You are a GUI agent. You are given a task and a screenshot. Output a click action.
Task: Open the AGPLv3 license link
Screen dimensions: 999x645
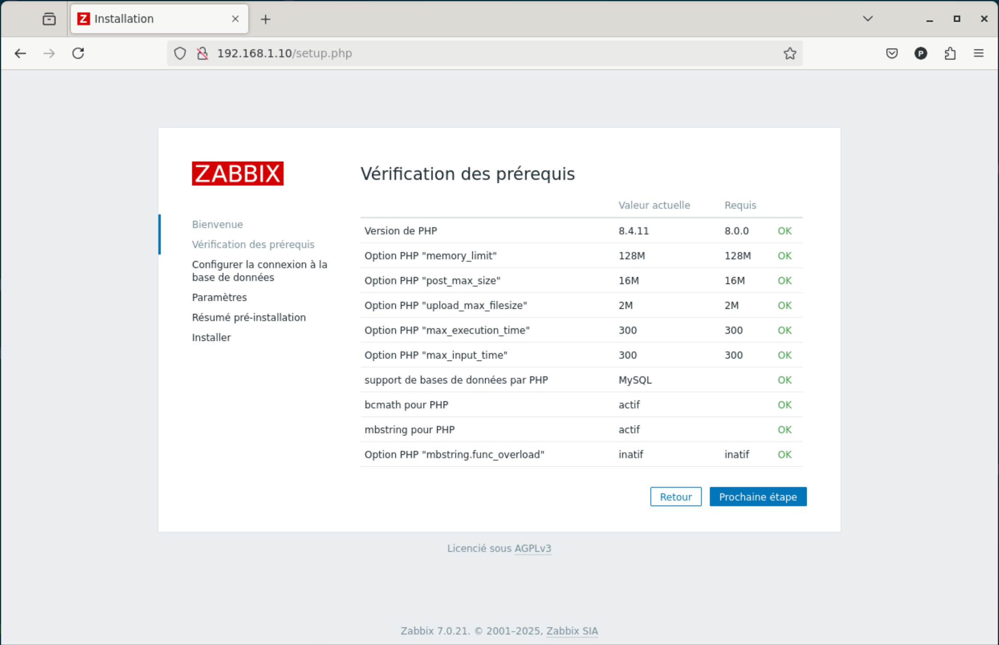click(533, 548)
